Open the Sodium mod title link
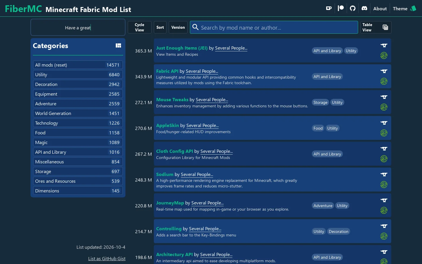Viewport: 422px width, 264px height. [165, 174]
